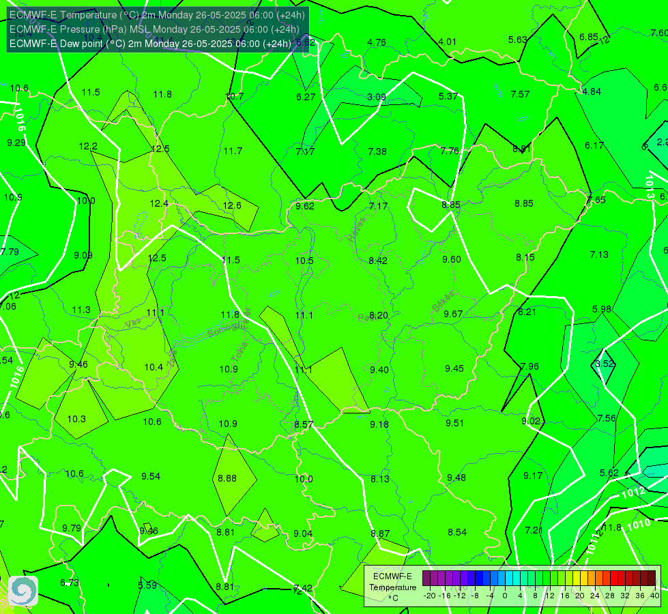
Task: Click the 4.01 temperature value
Action: 448,42
